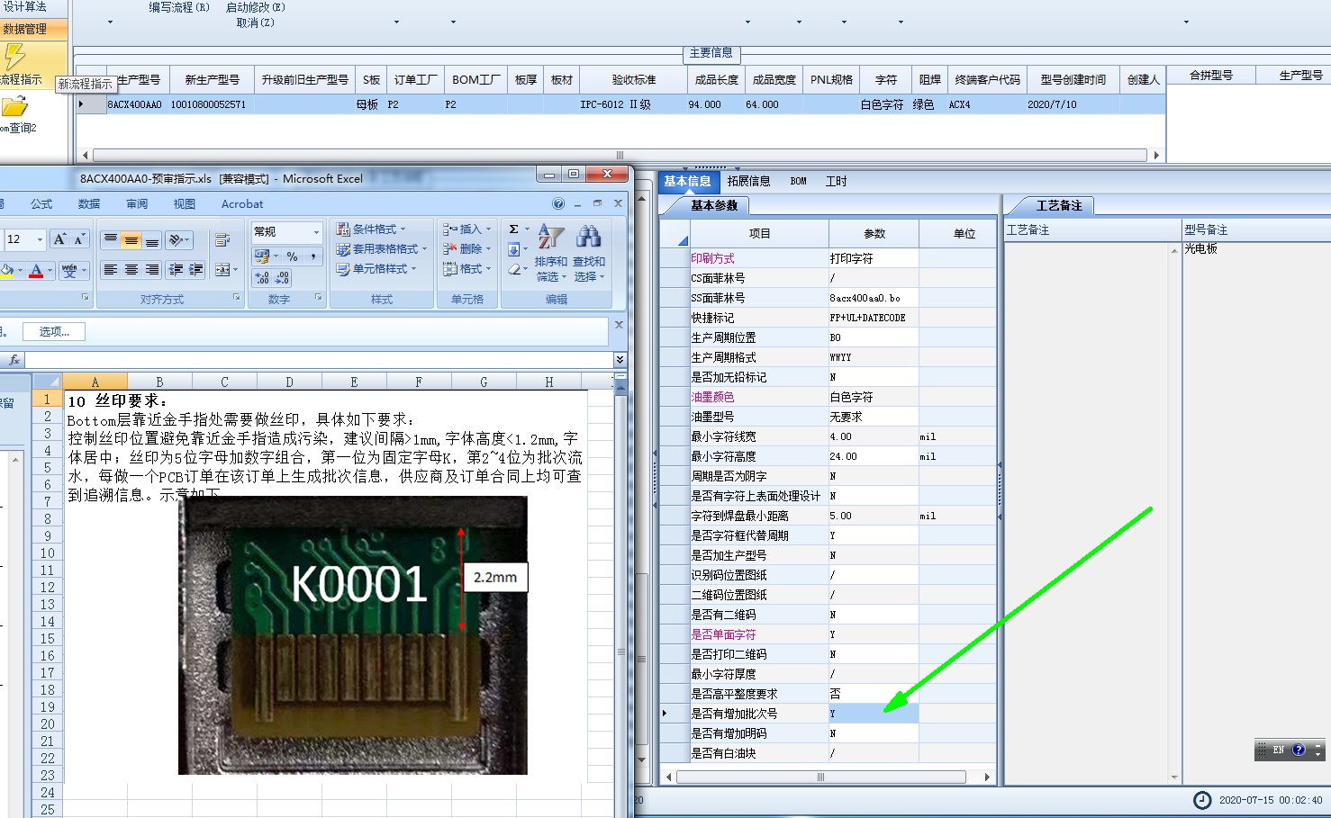Image resolution: width=1331 pixels, height=818 pixels.
Task: Apply comma style in Excel
Action: [312, 256]
